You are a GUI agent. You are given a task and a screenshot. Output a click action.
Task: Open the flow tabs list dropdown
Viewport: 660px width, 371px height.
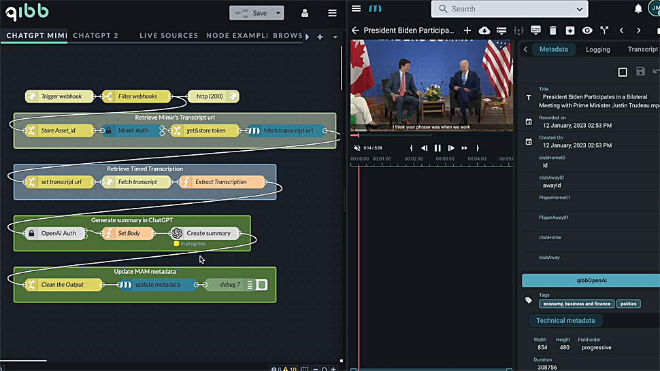(335, 37)
